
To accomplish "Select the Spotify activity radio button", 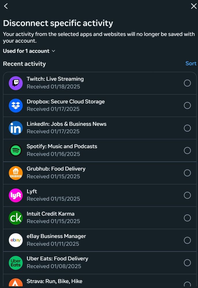I will [x=187, y=151].
